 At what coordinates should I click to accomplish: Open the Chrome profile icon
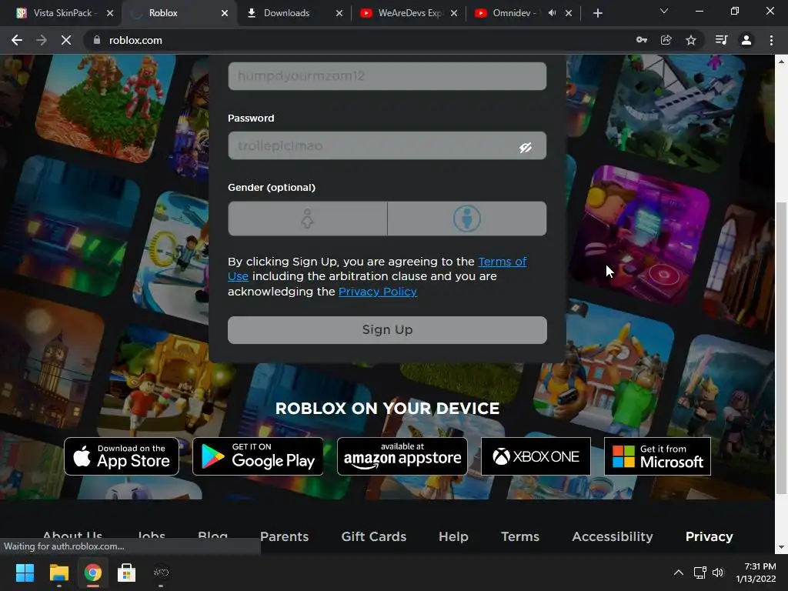(x=746, y=40)
